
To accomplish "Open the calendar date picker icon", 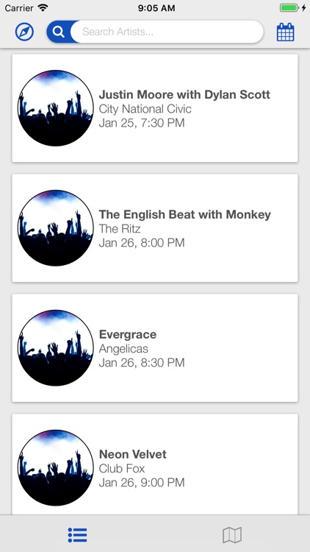I will [x=286, y=32].
